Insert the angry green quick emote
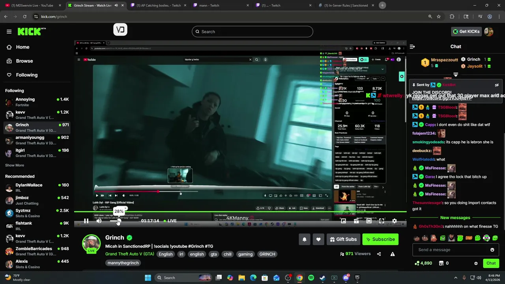 (x=443, y=238)
